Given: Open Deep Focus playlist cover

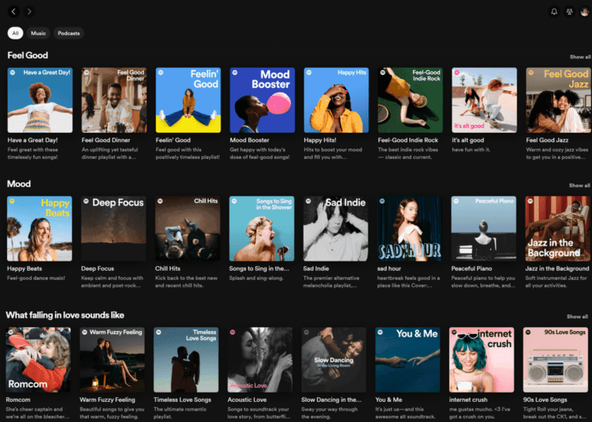Looking at the screenshot, I should tap(113, 228).
